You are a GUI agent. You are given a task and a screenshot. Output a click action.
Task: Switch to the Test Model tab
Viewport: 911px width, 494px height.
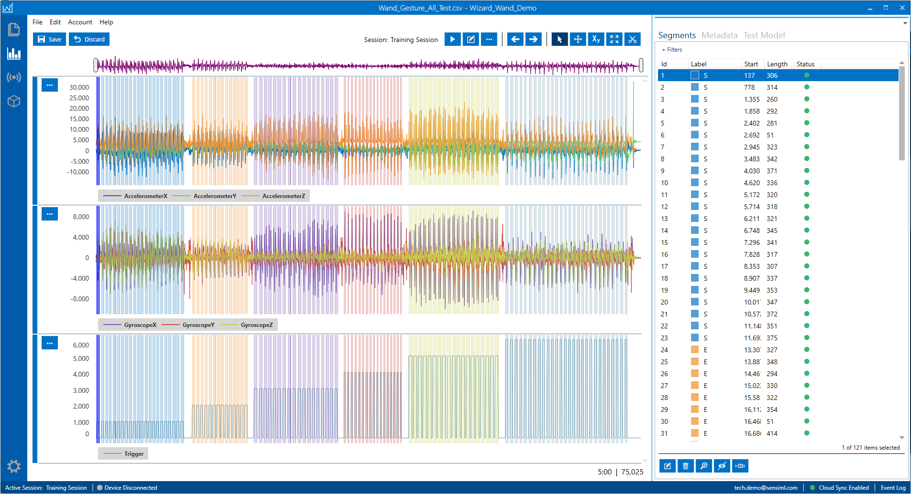click(x=764, y=35)
